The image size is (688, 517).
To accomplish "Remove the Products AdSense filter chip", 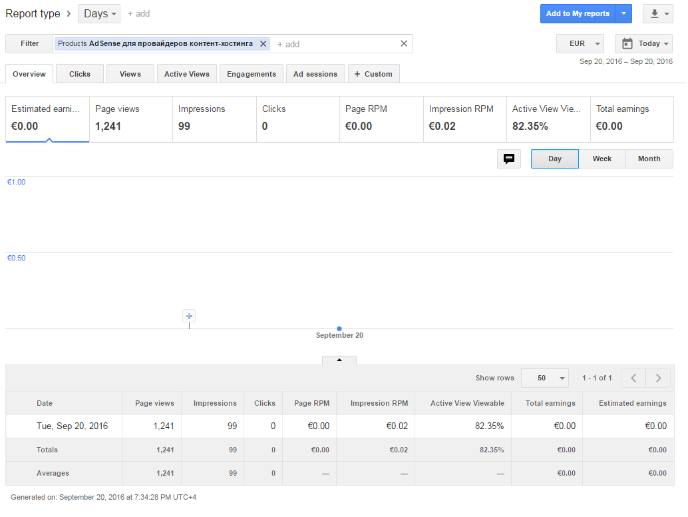I will [263, 43].
